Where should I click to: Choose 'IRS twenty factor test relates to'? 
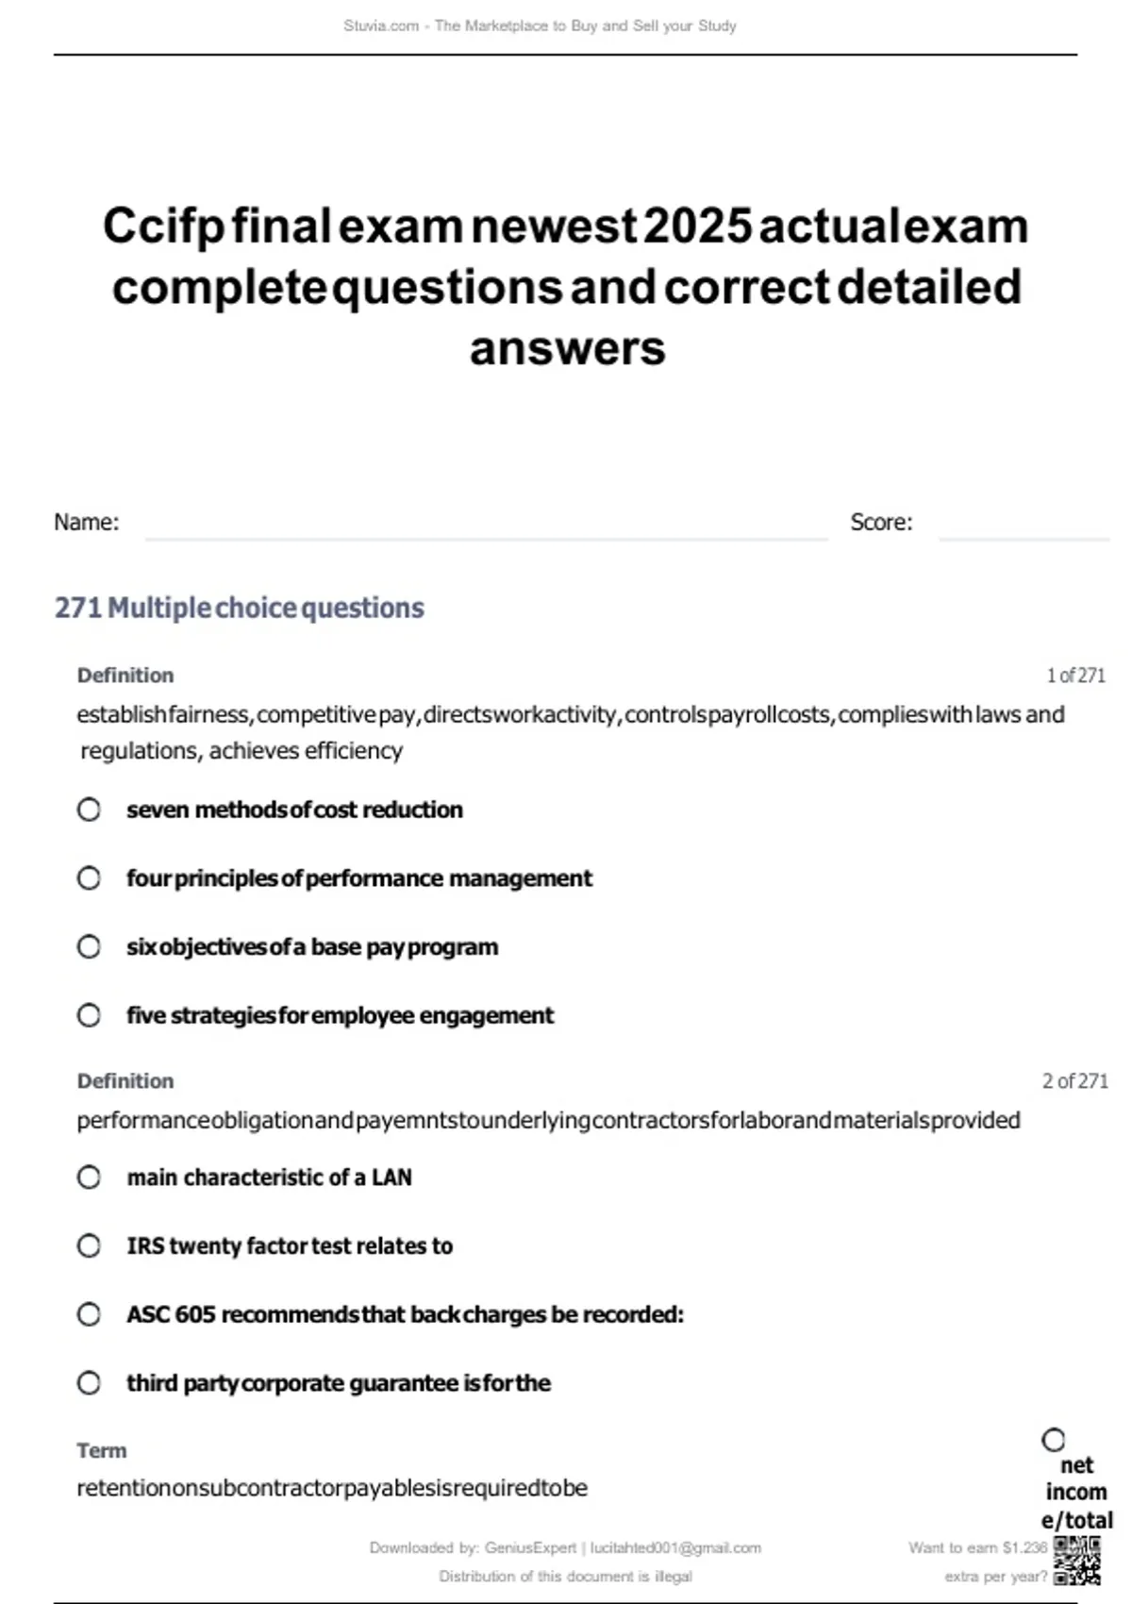pyautogui.click(x=89, y=1245)
